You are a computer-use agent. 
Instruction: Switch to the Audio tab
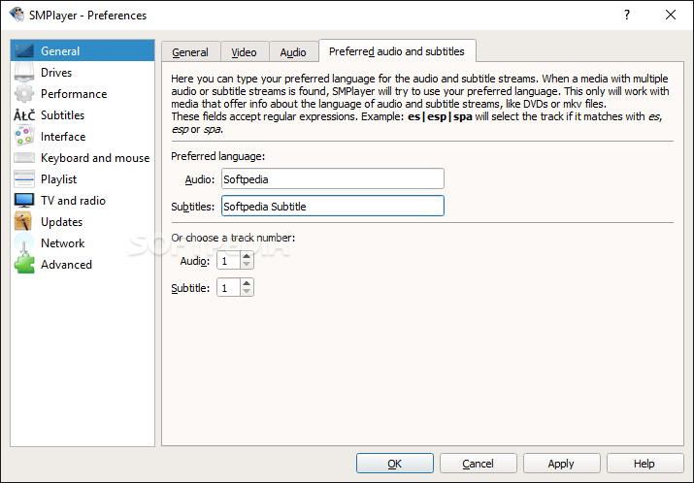(x=293, y=52)
